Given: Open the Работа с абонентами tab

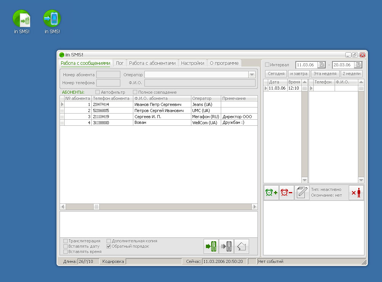Looking at the screenshot, I should (x=152, y=63).
